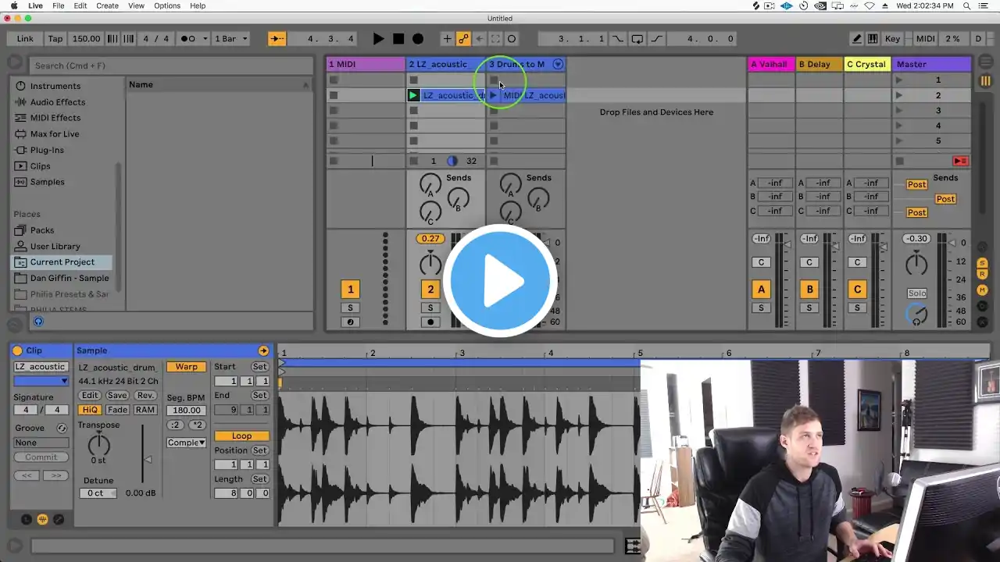Halve tempo with the :2 button

tap(175, 425)
